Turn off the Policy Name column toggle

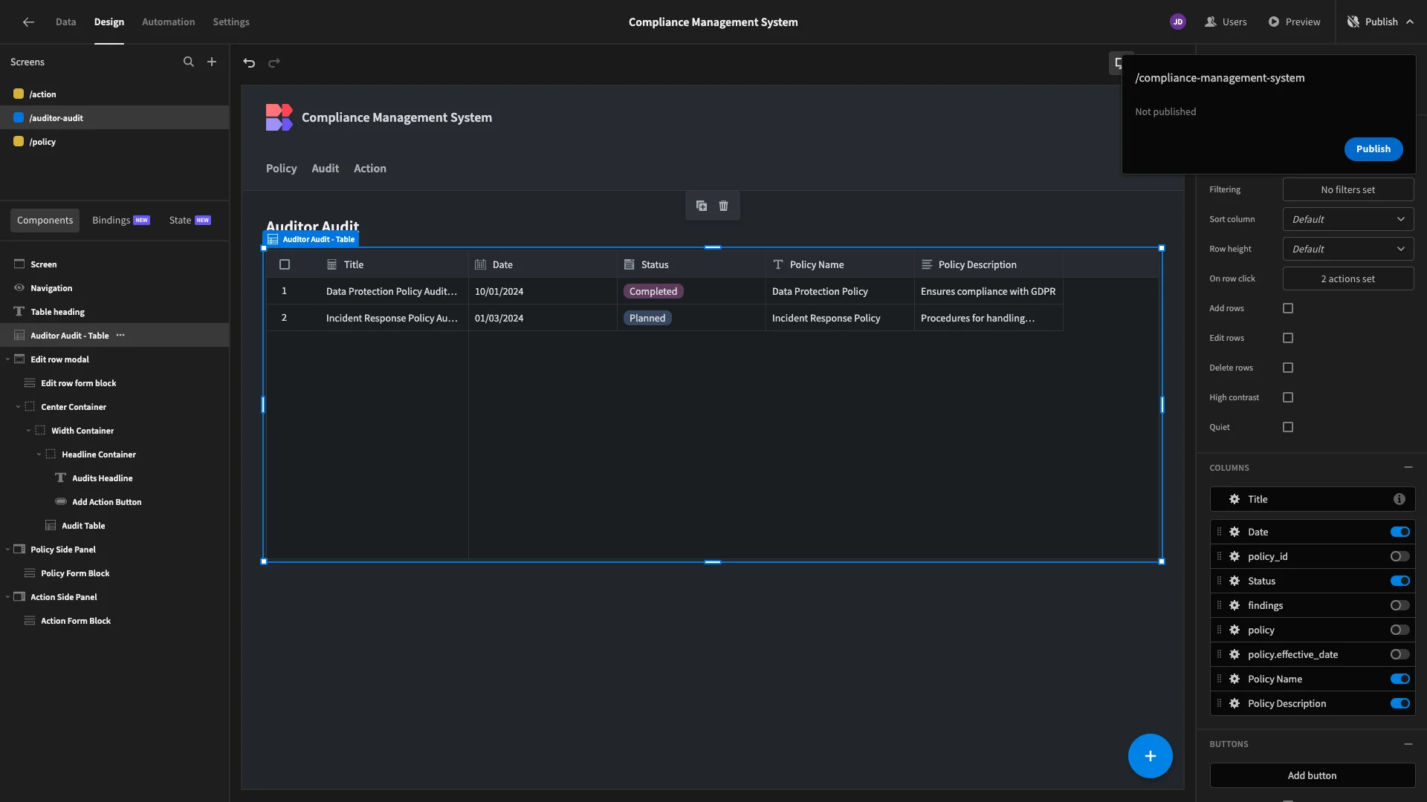pos(1400,679)
